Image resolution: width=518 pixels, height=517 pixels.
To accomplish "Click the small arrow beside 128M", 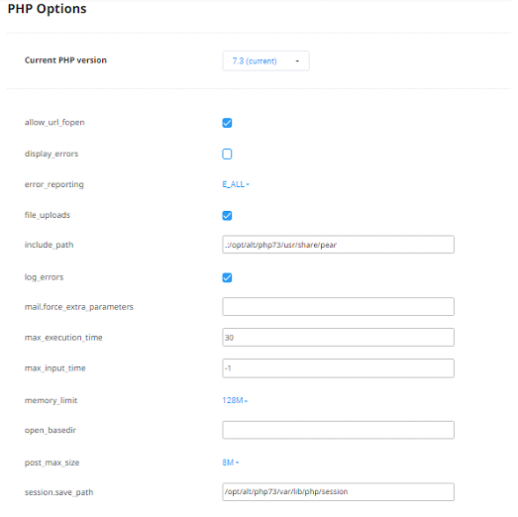I will click(x=246, y=401).
